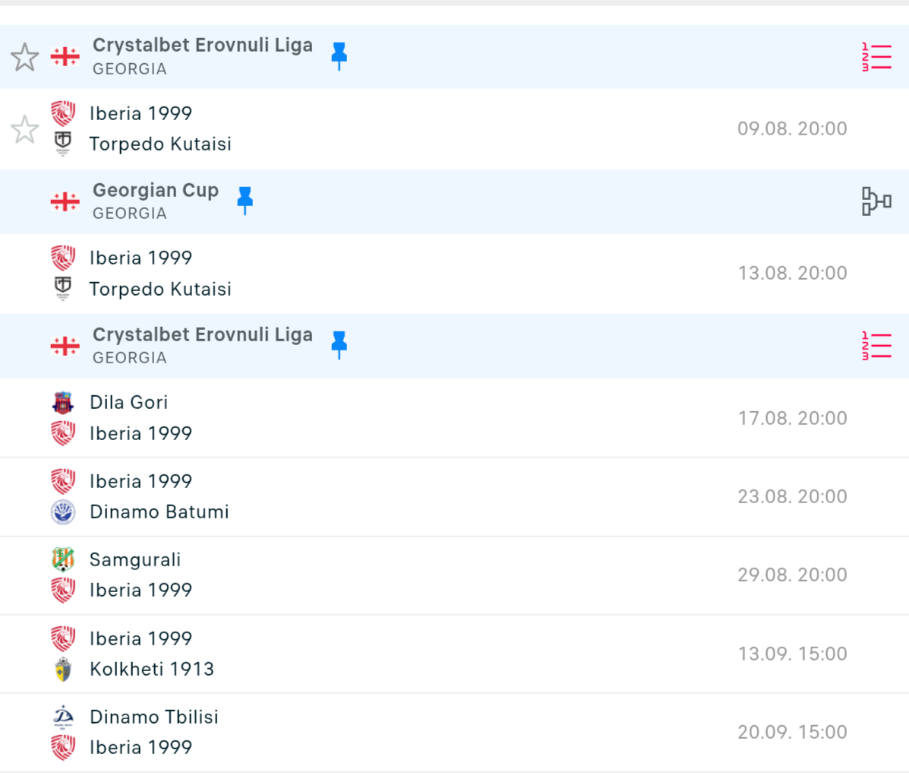
Task: Click the Kolkheti 1913 crest
Action: (x=63, y=670)
